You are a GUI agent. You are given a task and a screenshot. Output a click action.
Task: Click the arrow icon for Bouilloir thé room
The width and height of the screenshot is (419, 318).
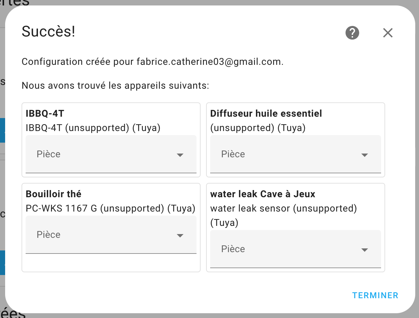[180, 236]
